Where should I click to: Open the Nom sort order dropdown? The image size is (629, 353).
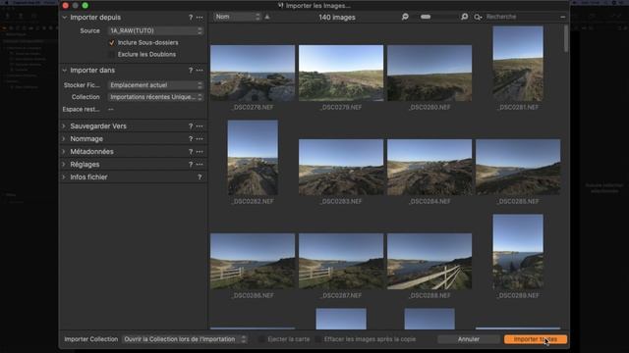click(237, 17)
